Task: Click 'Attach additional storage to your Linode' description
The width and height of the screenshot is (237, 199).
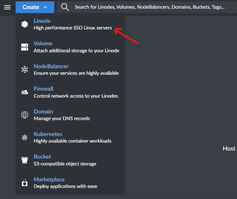Action: pyautogui.click(x=76, y=51)
